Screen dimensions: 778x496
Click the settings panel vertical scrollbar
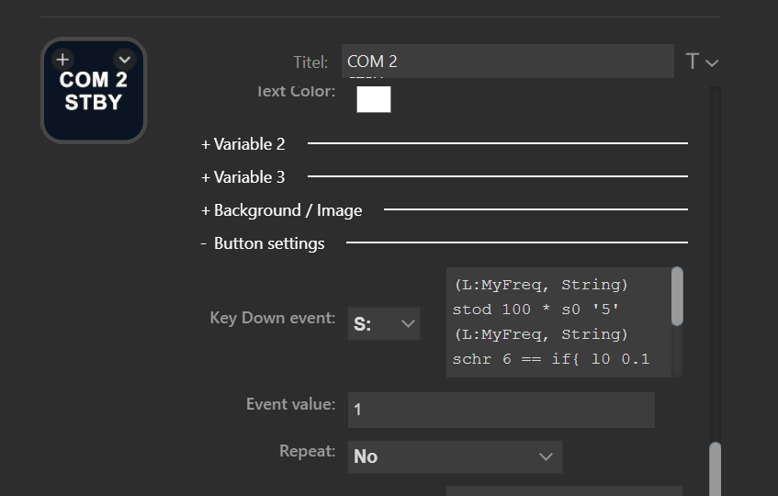[715, 468]
